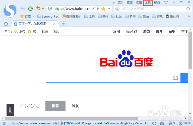Open the 视频 link
Image resolution: width=193 pixels, height=126 pixels.
pos(159,32)
